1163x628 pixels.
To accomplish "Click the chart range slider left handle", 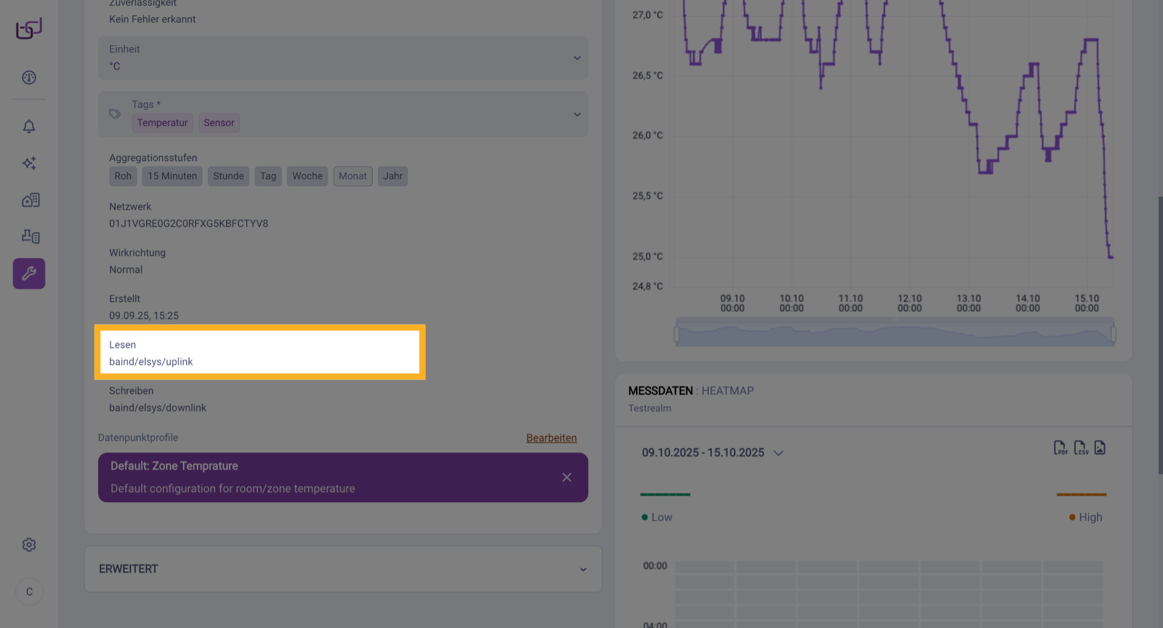I will [677, 334].
